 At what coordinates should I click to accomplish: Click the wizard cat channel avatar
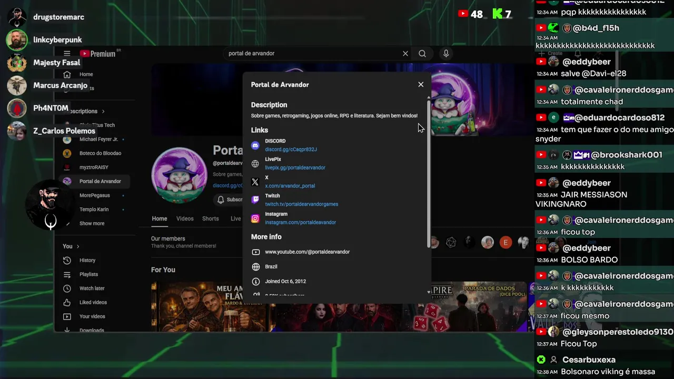click(x=179, y=175)
